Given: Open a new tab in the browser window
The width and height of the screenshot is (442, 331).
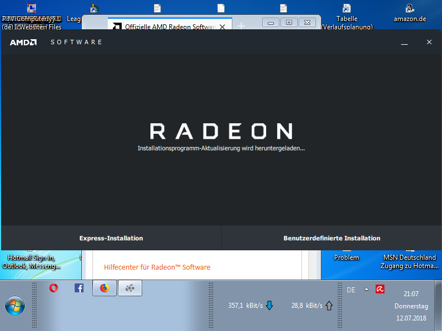Looking at the screenshot, I should pyautogui.click(x=241, y=26).
